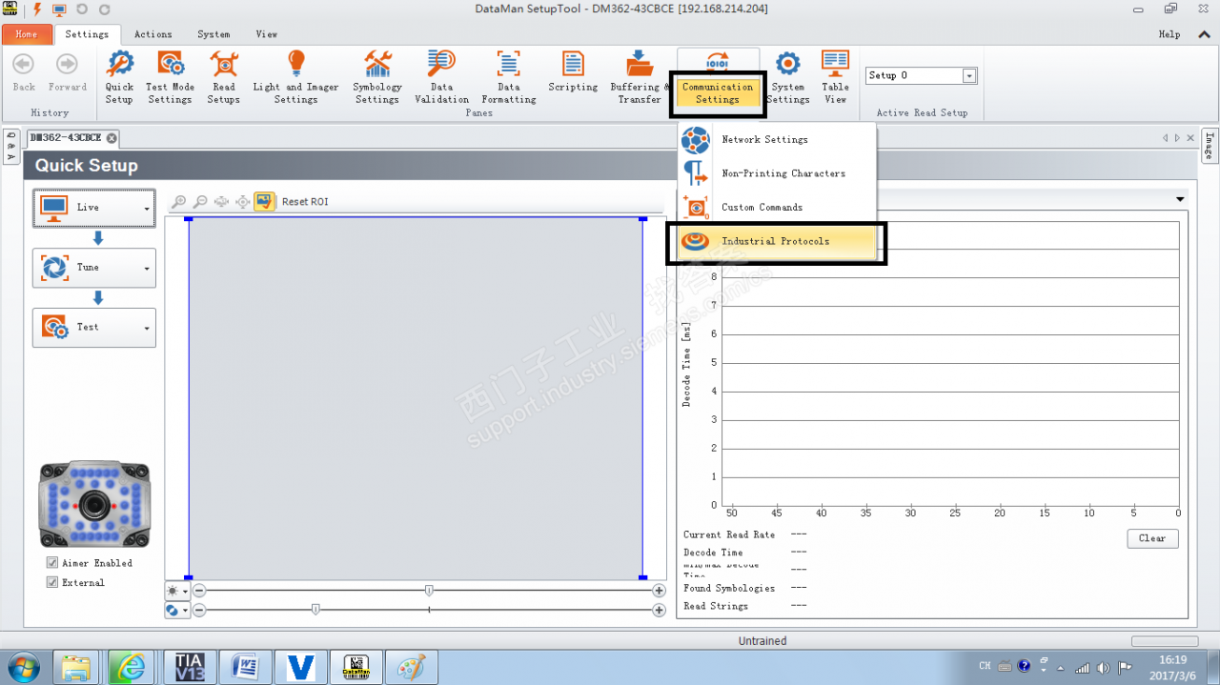Open Test button dropdown arrow
The width and height of the screenshot is (1220, 685).
click(147, 329)
